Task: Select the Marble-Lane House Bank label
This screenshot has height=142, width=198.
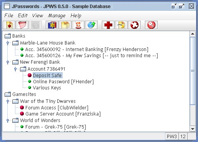Action: click(48, 43)
